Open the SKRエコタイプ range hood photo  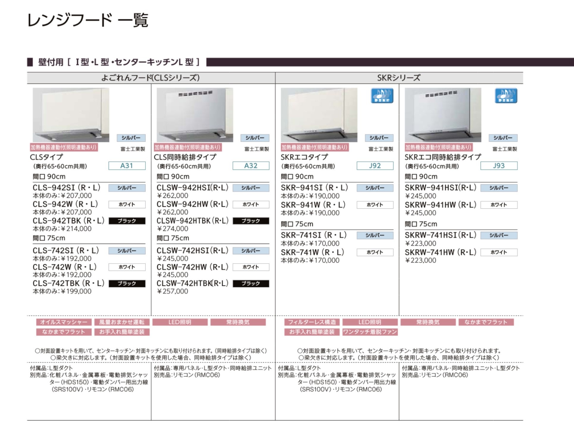point(319,115)
